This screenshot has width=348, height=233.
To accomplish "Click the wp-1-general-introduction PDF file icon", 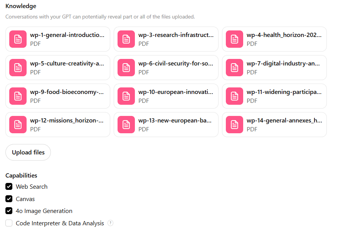I will coord(18,39).
